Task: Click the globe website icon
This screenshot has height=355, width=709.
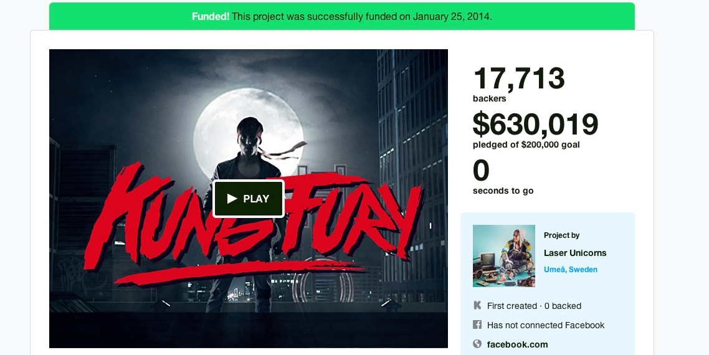Action: coord(477,344)
